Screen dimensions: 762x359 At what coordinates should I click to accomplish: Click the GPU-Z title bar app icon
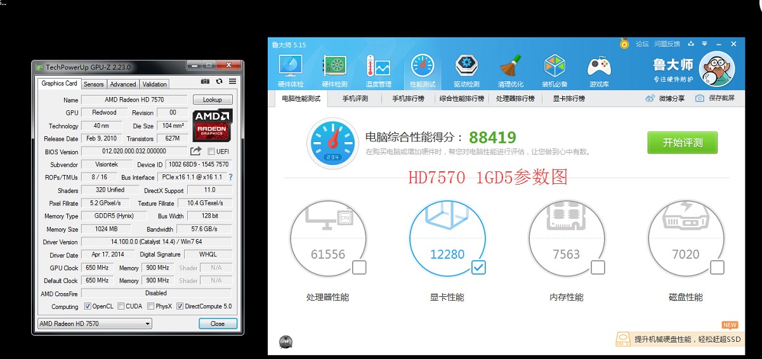tap(39, 67)
